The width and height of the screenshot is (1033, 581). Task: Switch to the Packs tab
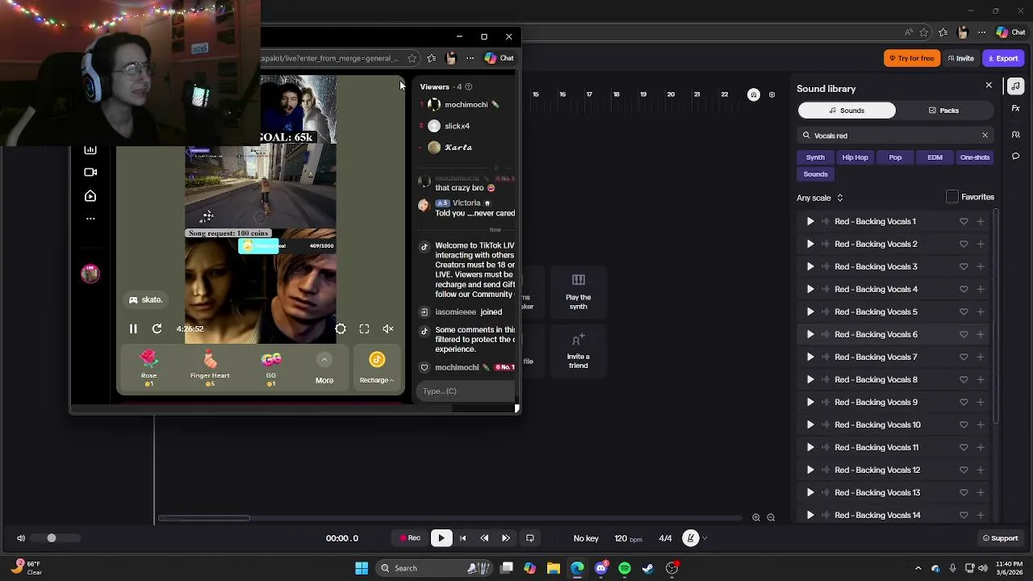click(x=943, y=111)
